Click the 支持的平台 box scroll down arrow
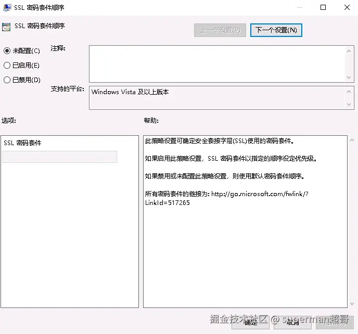The height and width of the screenshot is (334, 358). tap(349, 105)
